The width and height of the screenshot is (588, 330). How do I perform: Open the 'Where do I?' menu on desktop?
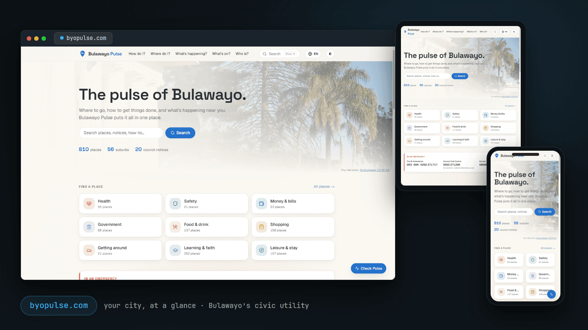[160, 54]
